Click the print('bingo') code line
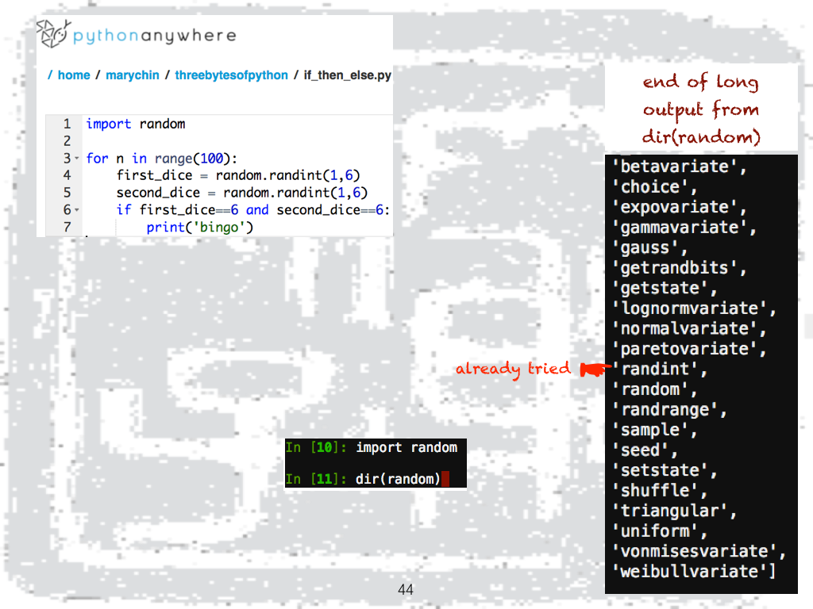813x609 pixels. point(199,228)
